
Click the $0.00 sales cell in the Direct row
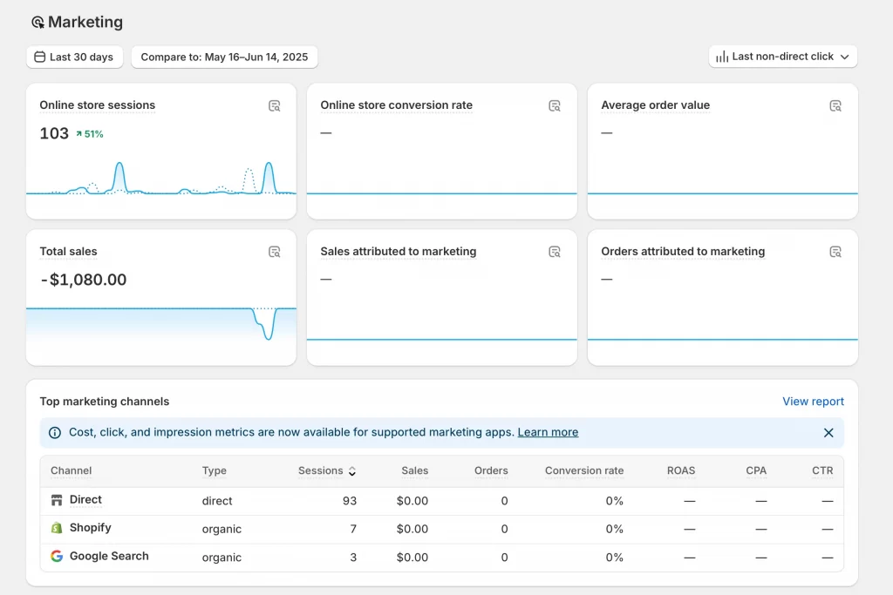[x=412, y=501]
